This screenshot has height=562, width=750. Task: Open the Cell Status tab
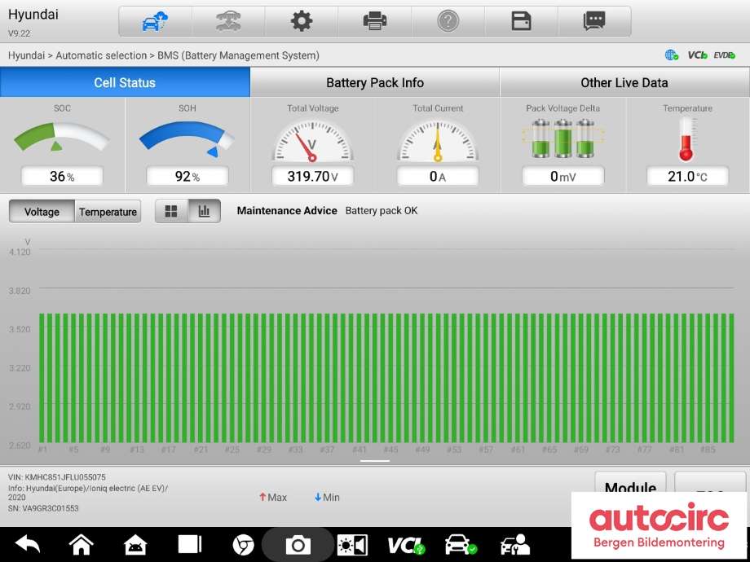pyautogui.click(x=125, y=82)
